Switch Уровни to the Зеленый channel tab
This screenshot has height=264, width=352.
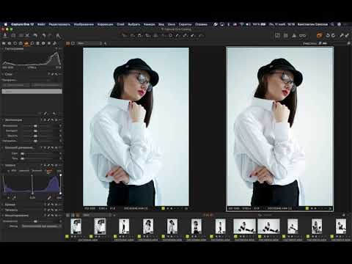tap(37, 171)
